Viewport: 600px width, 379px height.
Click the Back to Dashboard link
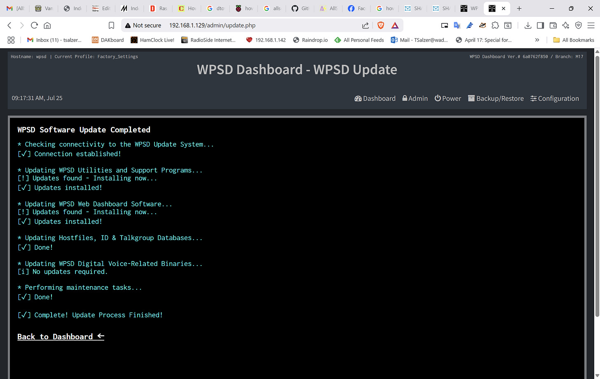click(61, 337)
